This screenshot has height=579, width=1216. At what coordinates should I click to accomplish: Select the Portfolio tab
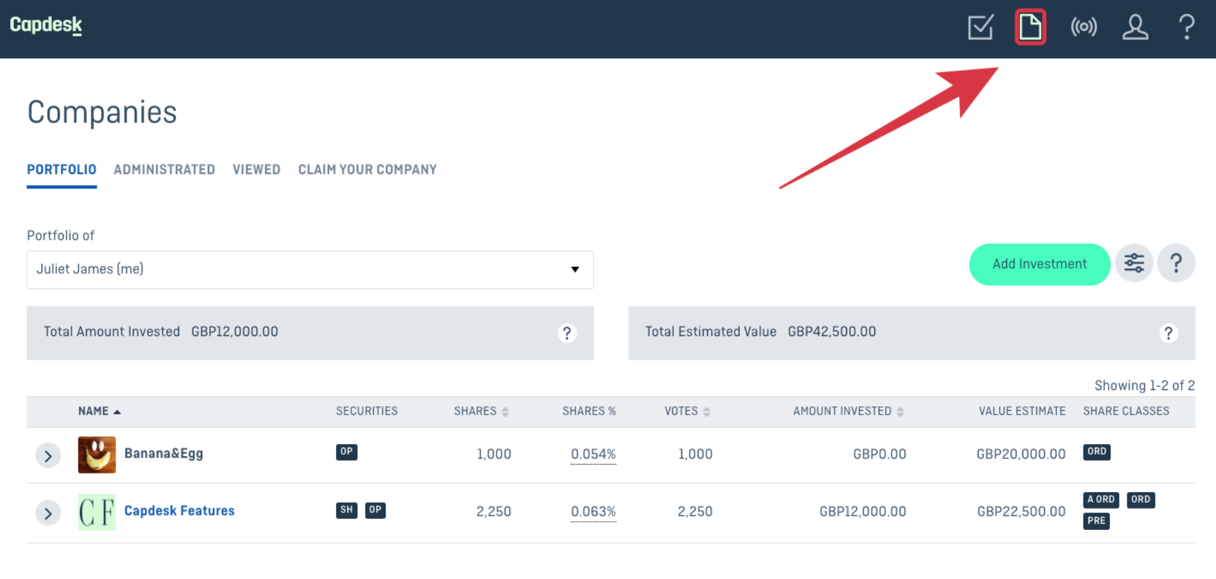[62, 170]
